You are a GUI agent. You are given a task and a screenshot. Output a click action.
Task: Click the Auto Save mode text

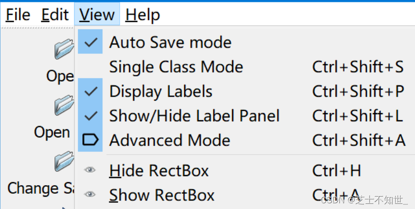170,42
